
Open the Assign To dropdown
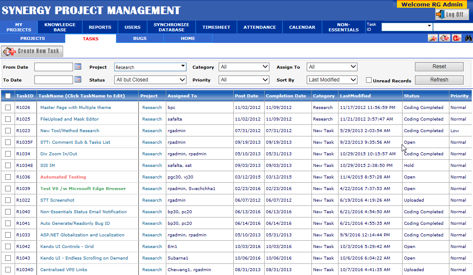[332, 67]
